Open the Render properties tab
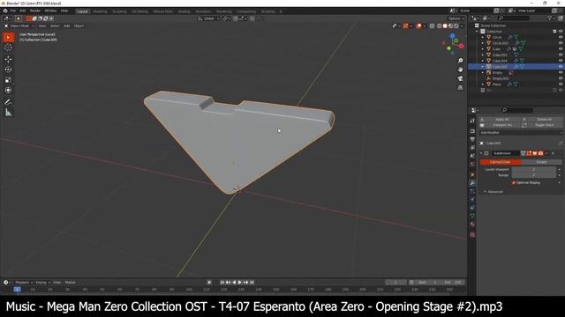This screenshot has width=565, height=317. [472, 131]
